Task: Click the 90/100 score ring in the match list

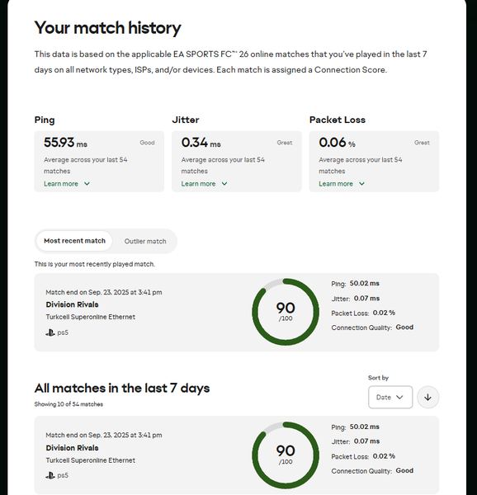Action: (286, 455)
